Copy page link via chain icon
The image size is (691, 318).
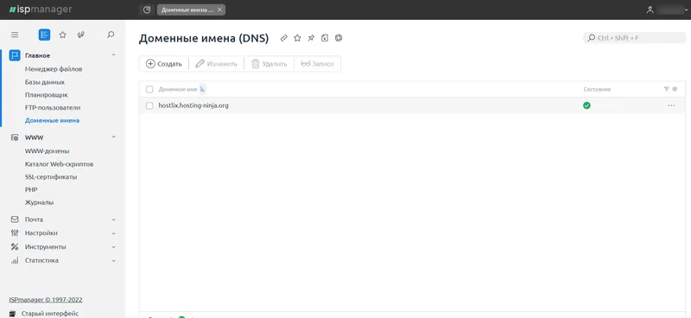click(x=284, y=38)
